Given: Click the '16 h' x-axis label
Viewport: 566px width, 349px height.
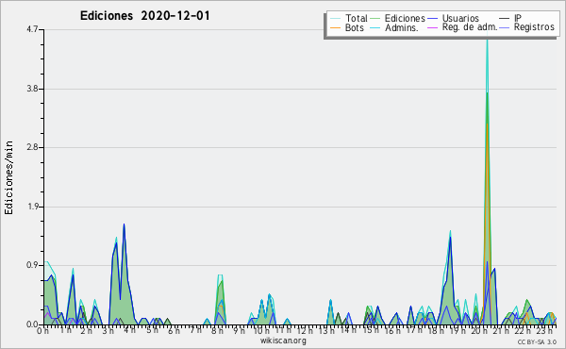Looking at the screenshot, I should coord(392,330).
